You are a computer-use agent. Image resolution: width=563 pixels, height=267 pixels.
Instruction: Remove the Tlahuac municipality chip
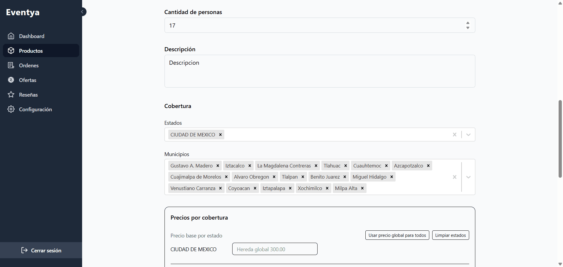point(345,165)
